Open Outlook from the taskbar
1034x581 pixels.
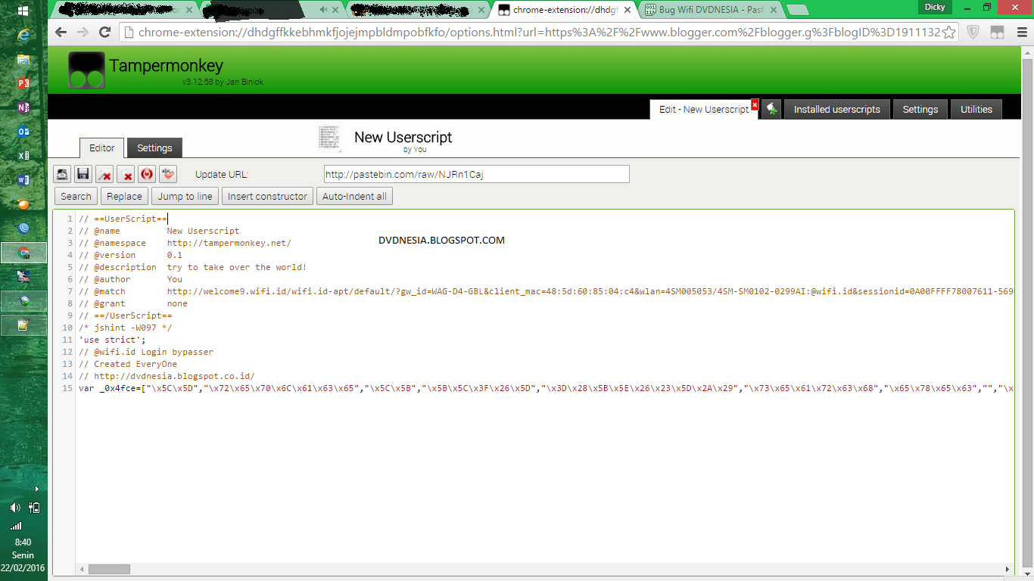pos(23,132)
